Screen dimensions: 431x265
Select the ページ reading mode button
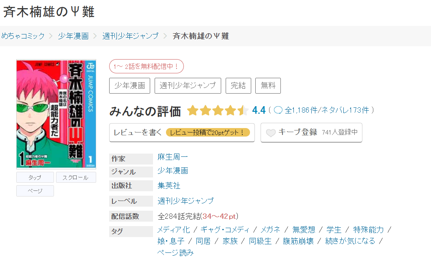pos(34,190)
